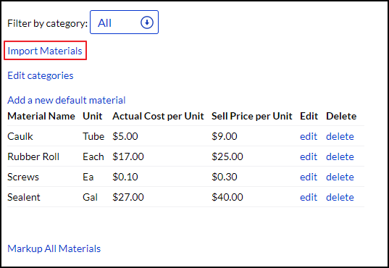Delete the Screws material row

tap(340, 177)
